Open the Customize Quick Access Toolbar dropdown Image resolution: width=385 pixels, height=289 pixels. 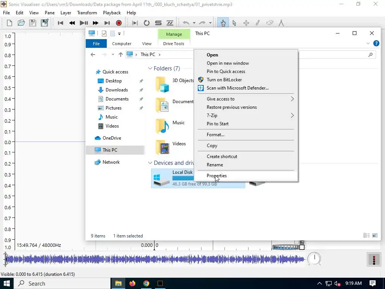coord(119,33)
